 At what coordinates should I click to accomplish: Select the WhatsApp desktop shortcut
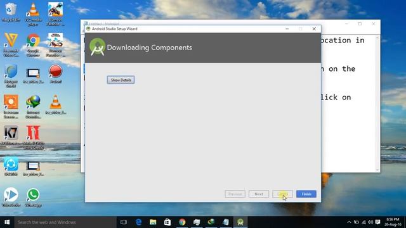pos(33,197)
